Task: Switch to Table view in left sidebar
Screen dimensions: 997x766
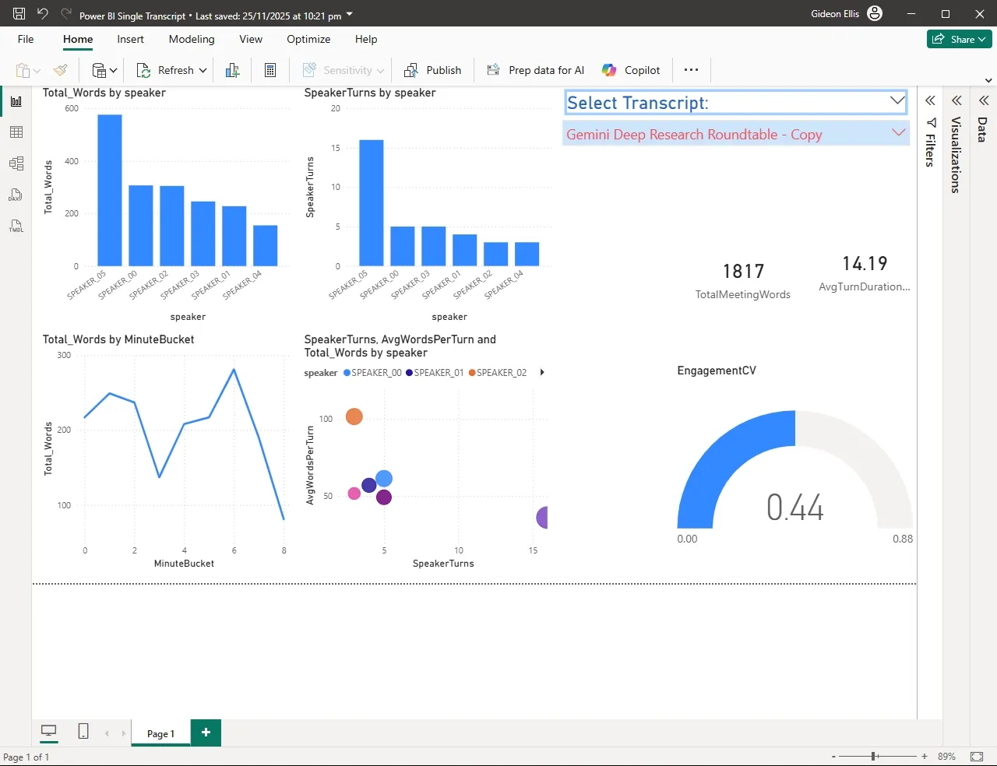Action: click(x=16, y=132)
